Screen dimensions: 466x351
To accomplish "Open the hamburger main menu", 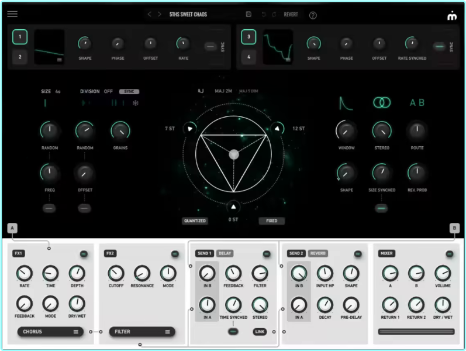I will tap(12, 14).
